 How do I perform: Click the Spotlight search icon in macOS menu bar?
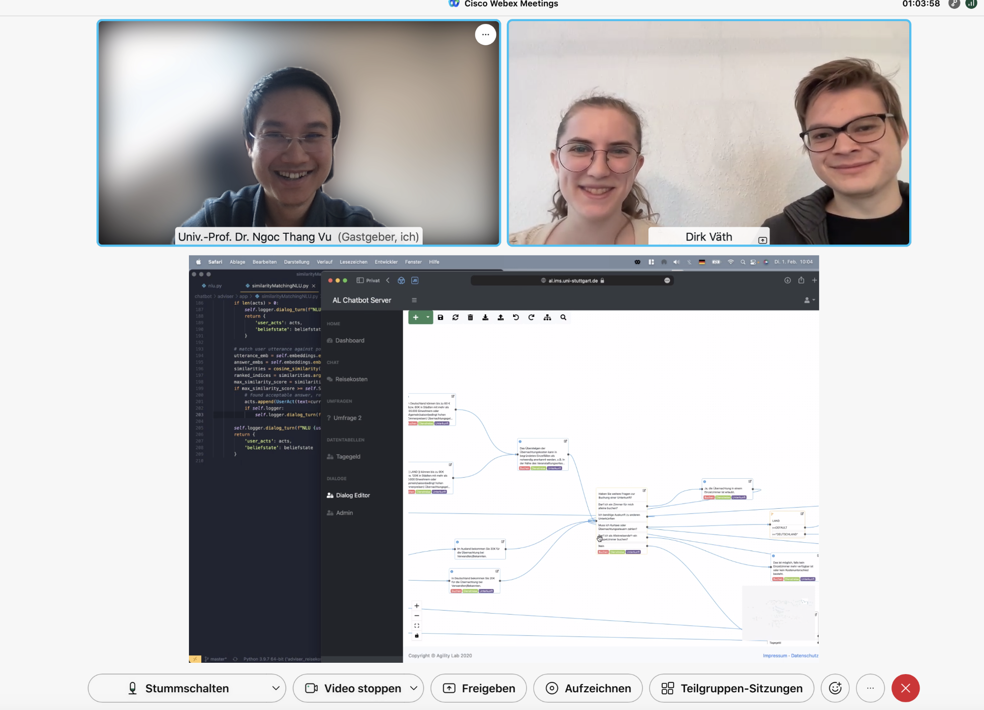click(x=743, y=262)
